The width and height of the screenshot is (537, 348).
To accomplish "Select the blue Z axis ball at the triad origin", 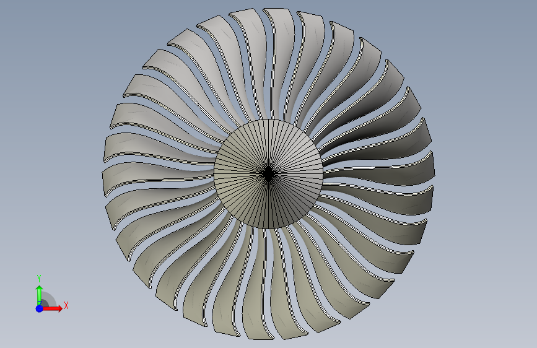I will [40, 308].
